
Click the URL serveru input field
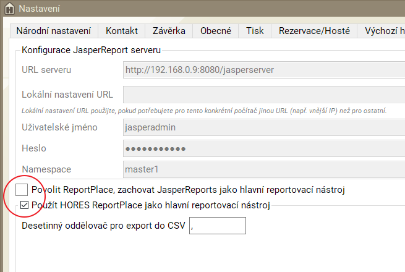click(x=263, y=70)
